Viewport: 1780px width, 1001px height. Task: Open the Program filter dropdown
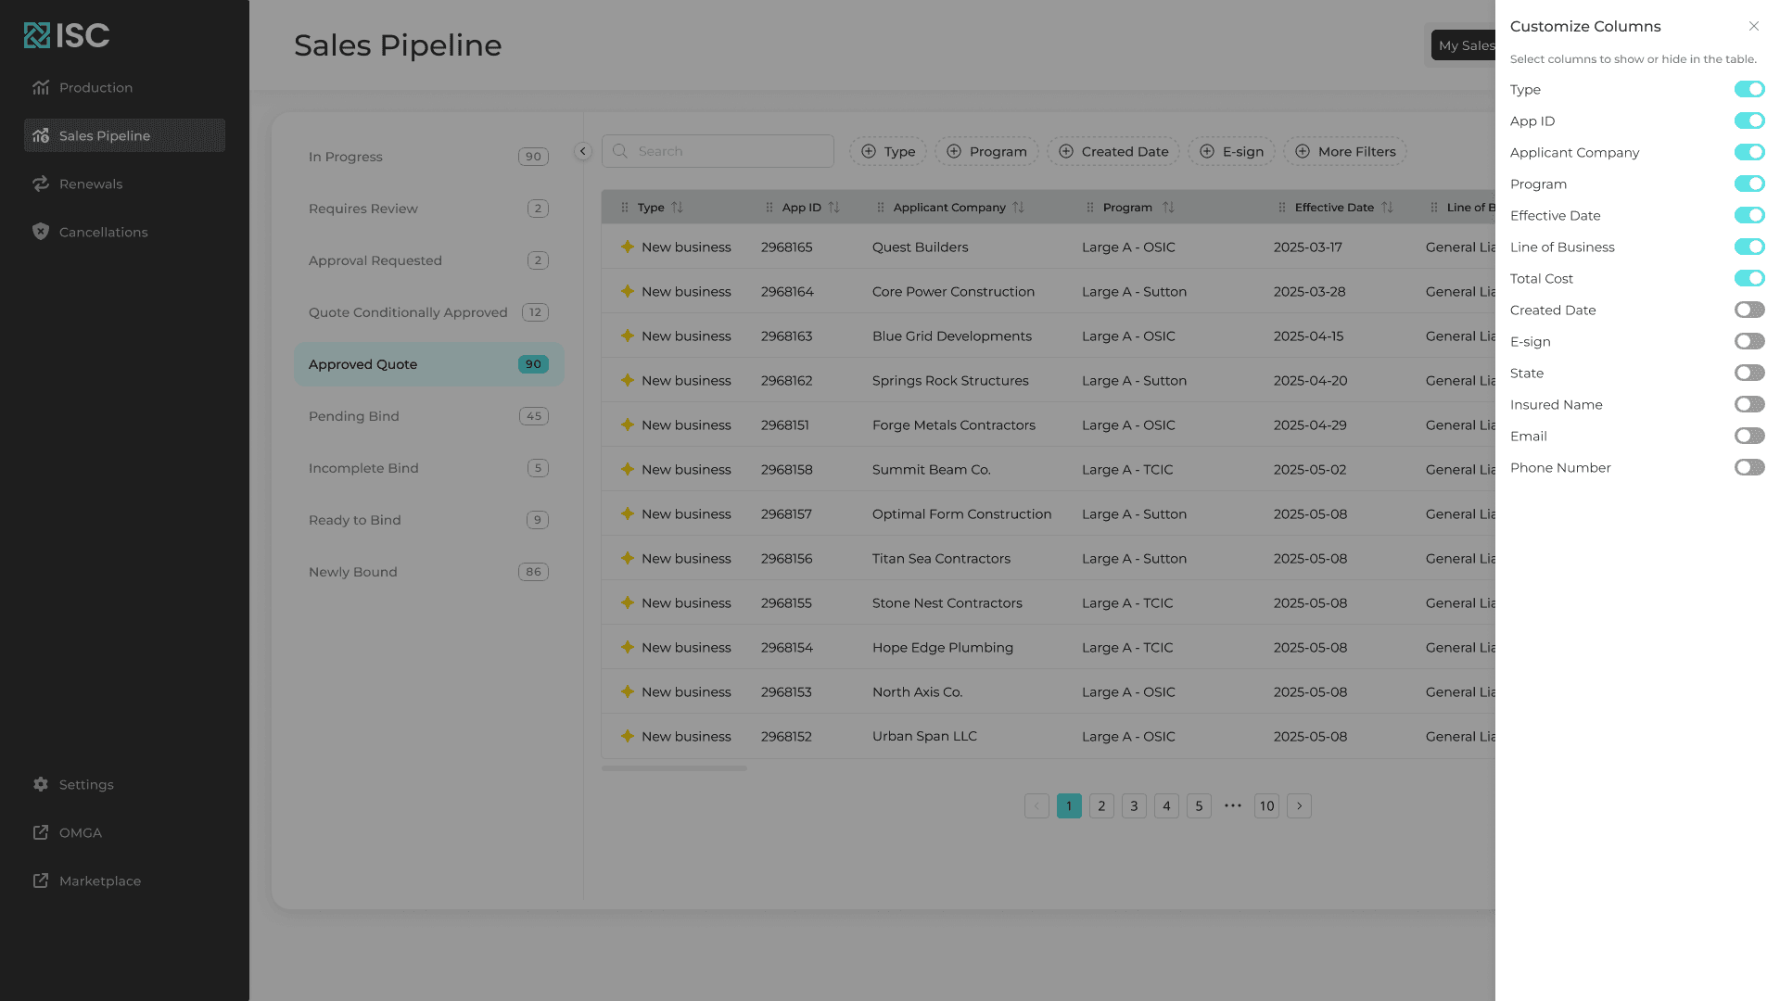[987, 151]
